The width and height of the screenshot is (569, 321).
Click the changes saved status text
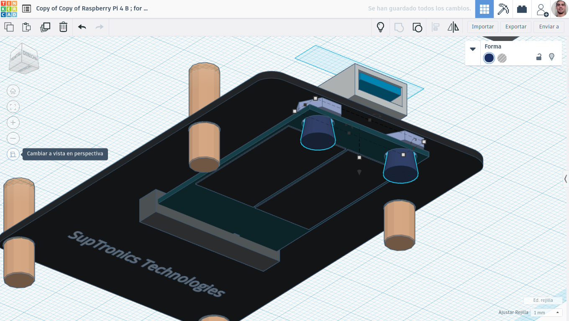(419, 8)
